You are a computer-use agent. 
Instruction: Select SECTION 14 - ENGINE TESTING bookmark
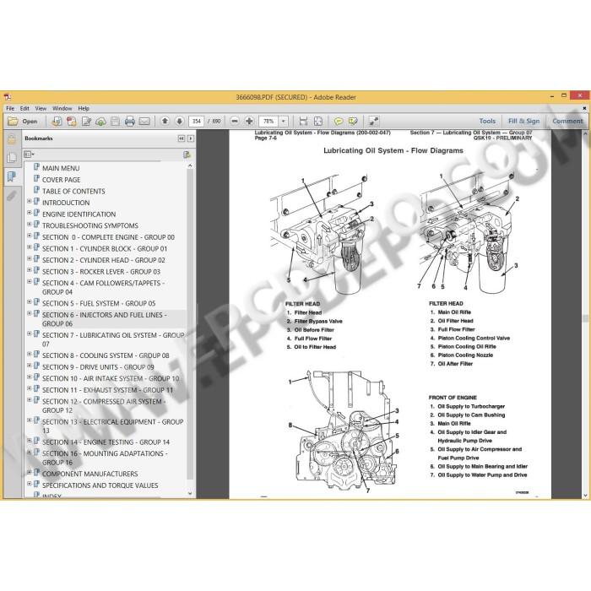pos(106,442)
